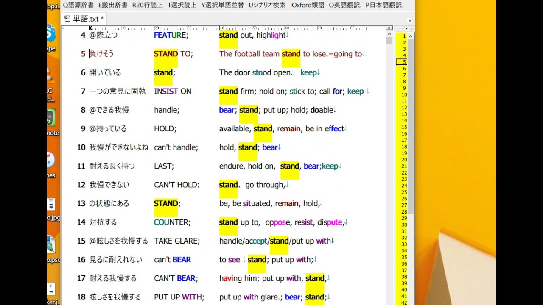Click the editor vertical scrollbar up arrow
The image size is (543, 305).
389,34
